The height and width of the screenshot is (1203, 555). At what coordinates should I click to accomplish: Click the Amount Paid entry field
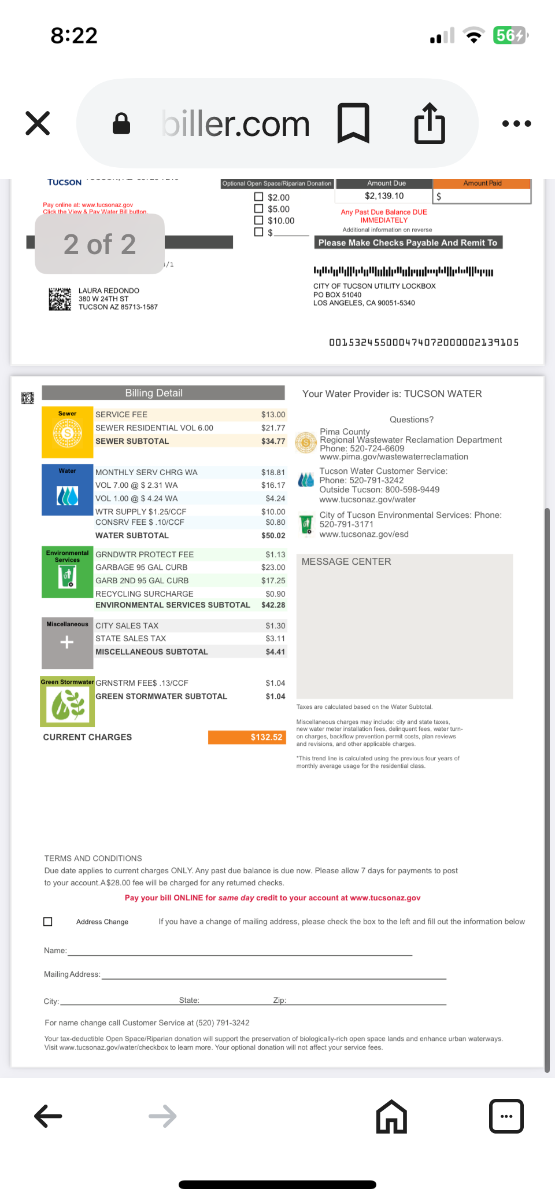482,196
